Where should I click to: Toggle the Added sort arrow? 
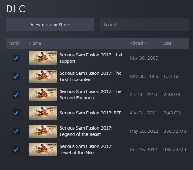145,43
